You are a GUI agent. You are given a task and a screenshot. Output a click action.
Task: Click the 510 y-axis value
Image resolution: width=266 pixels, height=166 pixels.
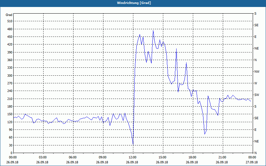coord(10,21)
